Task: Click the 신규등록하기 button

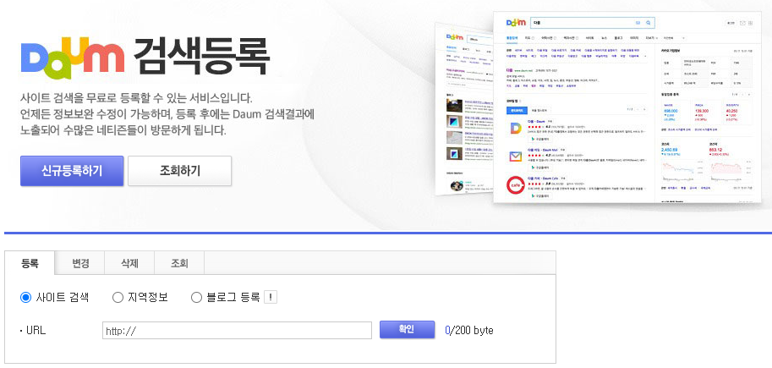Action: click(x=72, y=171)
